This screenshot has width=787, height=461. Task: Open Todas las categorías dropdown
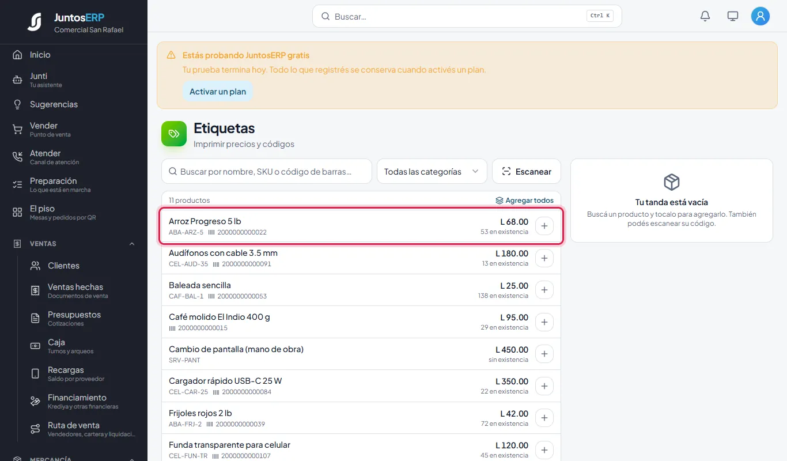coord(432,171)
